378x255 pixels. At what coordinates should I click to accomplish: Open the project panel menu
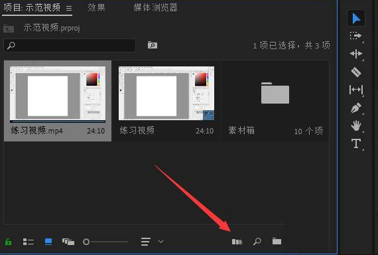click(69, 8)
